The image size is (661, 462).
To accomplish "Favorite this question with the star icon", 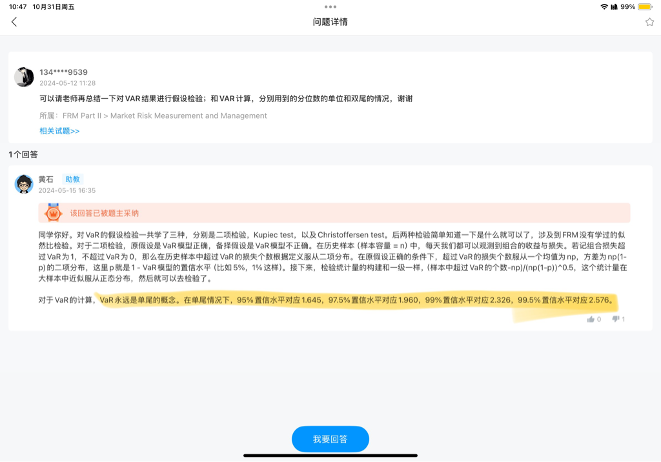I will click(x=649, y=22).
